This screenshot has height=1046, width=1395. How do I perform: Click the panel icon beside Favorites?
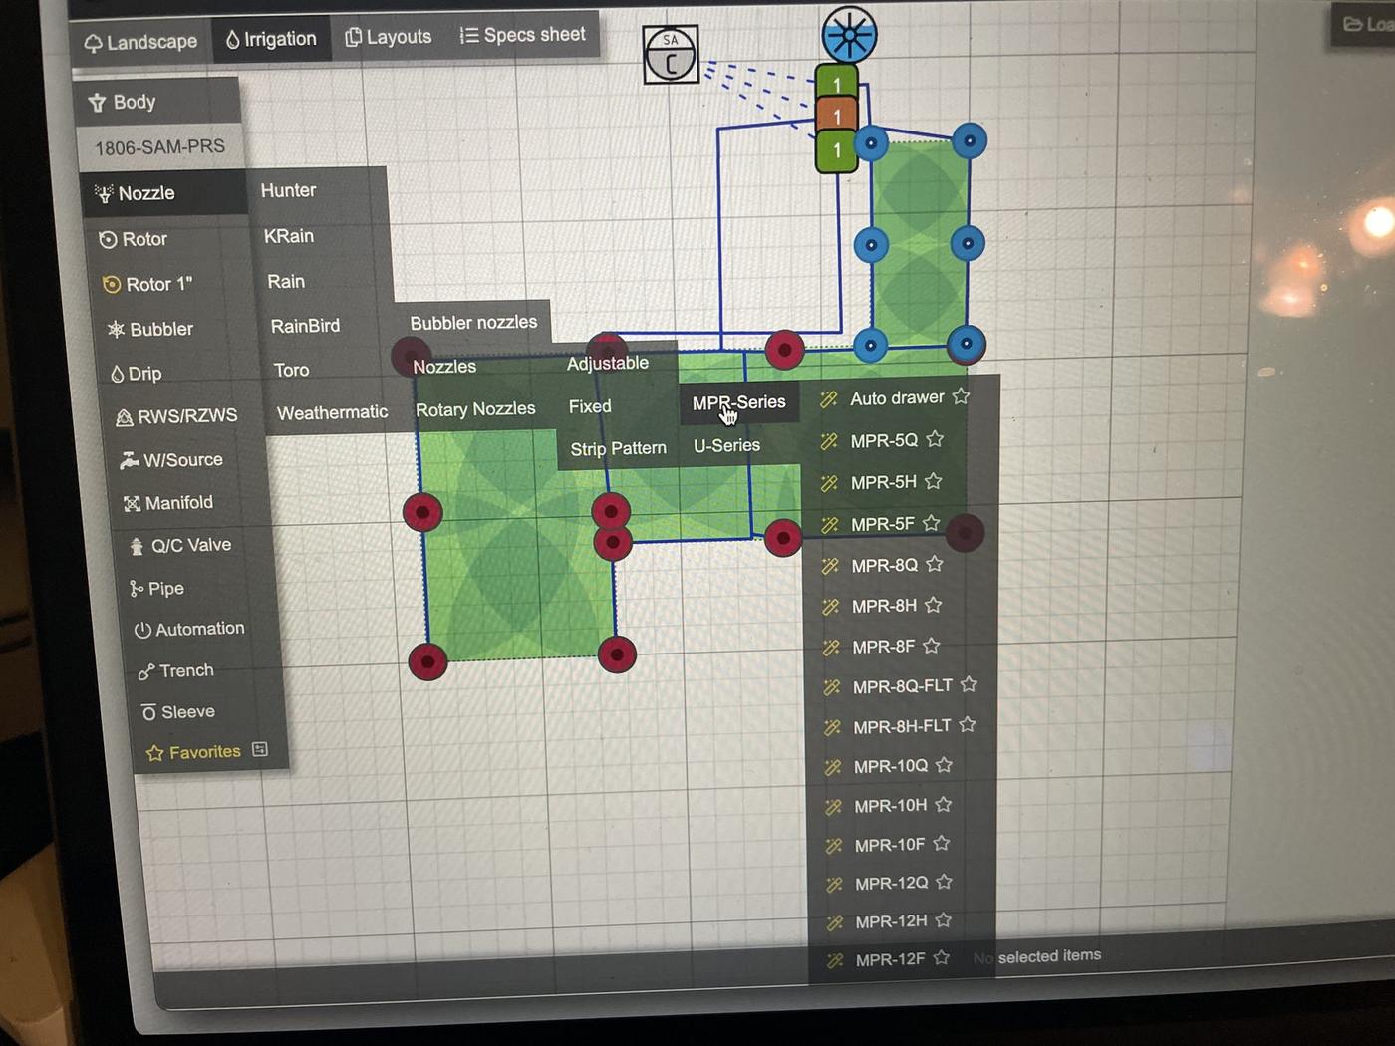260,749
